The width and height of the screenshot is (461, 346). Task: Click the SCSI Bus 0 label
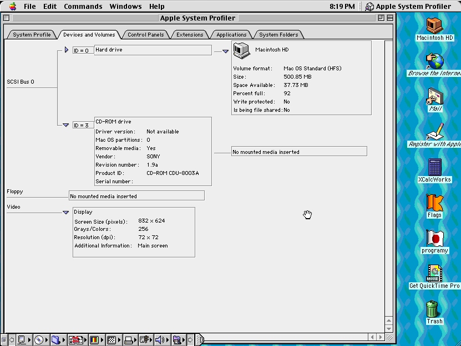[21, 81]
